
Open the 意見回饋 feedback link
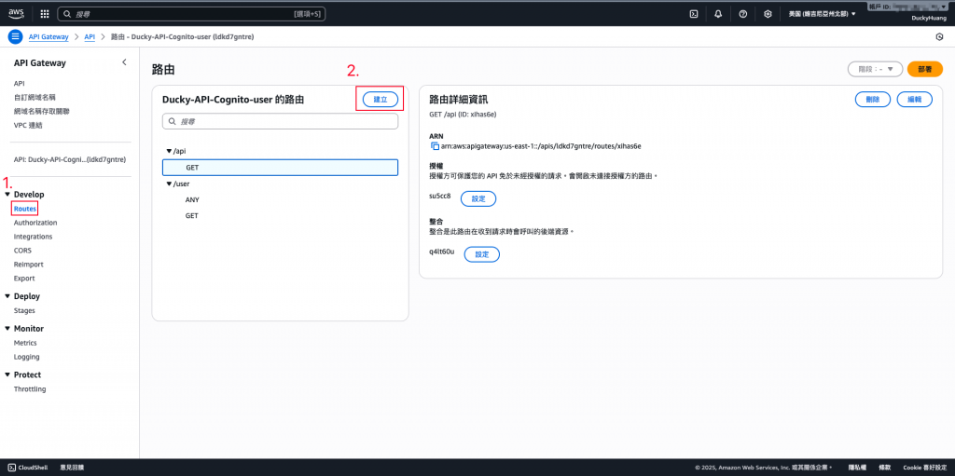(x=72, y=468)
